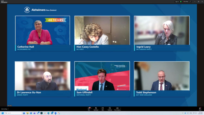Open the Q&A panel

(103, 109)
